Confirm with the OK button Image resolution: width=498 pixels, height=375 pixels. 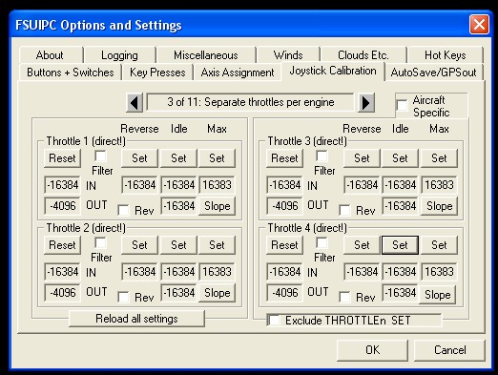[x=372, y=350]
